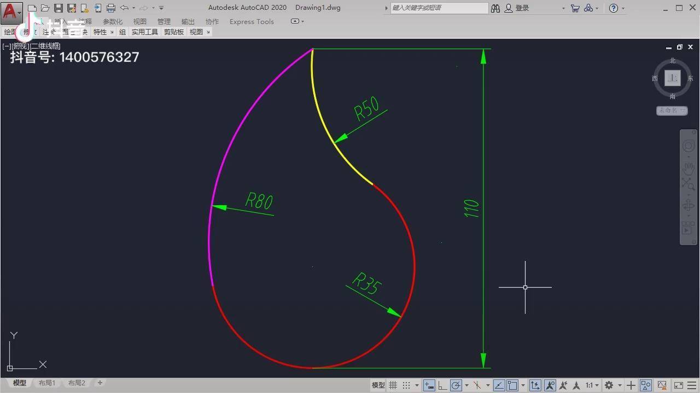The height and width of the screenshot is (393, 700).
Task: Open the status bar customization menu icon
Action: (692, 385)
